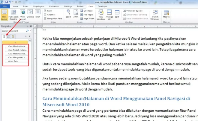Customize Quick Access Toolbar dropdown
Image resolution: width=198 pixels, height=121 pixels.
pos(20,2)
